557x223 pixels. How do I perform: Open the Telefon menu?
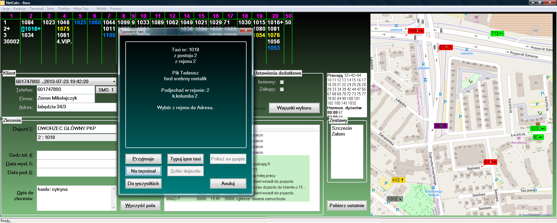64,9
